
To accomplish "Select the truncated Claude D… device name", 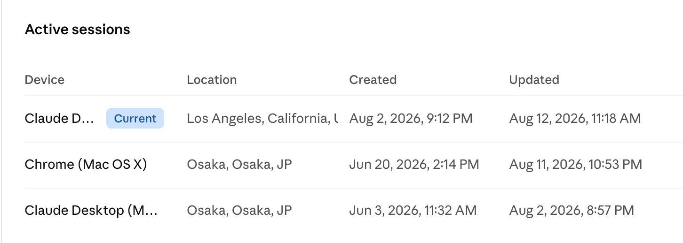I will (59, 118).
